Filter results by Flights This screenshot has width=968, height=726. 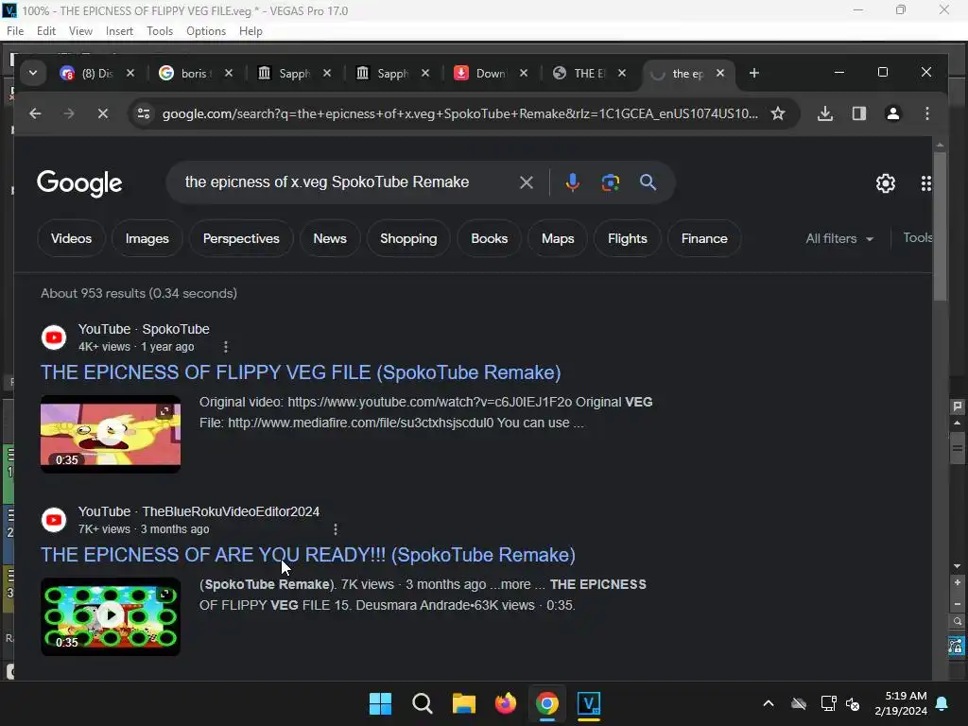coord(628,238)
